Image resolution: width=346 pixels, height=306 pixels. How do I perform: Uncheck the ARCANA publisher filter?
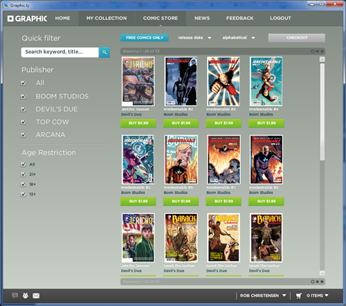[24, 135]
